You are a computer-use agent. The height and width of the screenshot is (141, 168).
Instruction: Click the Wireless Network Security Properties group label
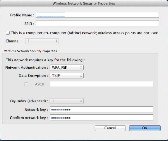point(31,51)
